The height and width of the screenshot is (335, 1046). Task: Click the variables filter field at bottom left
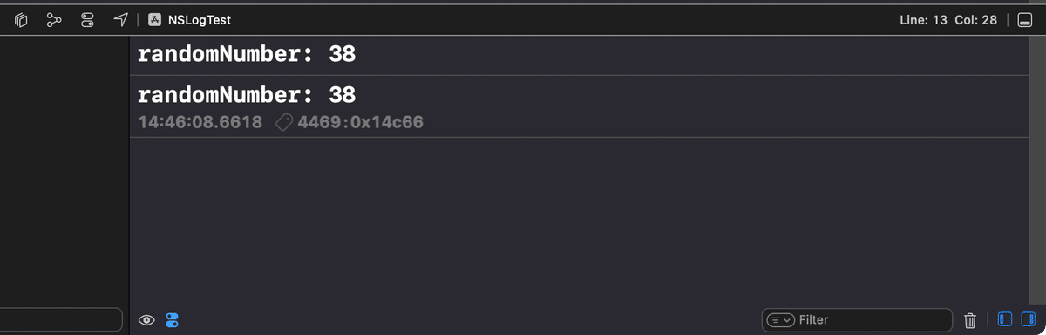point(61,320)
